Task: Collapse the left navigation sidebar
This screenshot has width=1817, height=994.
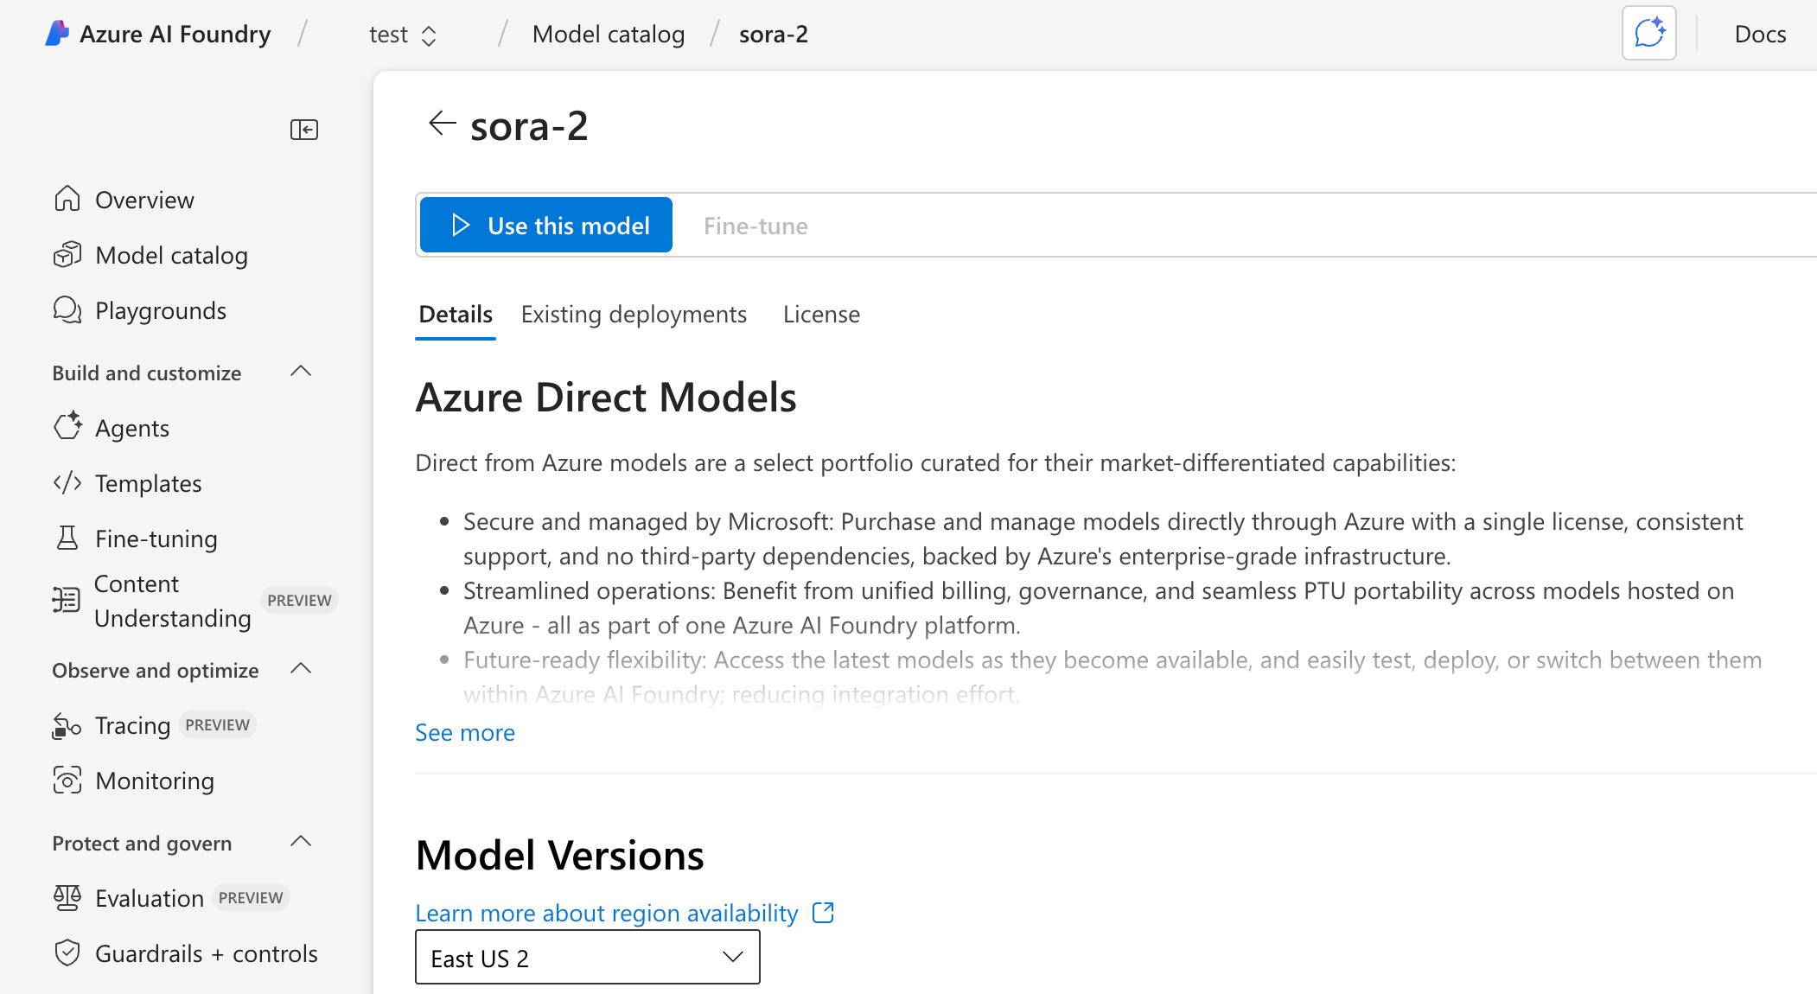Action: click(x=304, y=129)
